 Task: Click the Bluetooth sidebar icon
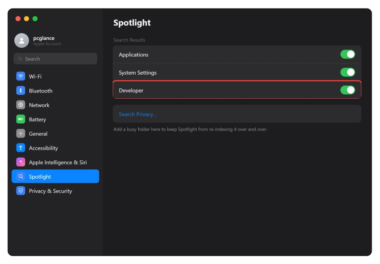(21, 91)
